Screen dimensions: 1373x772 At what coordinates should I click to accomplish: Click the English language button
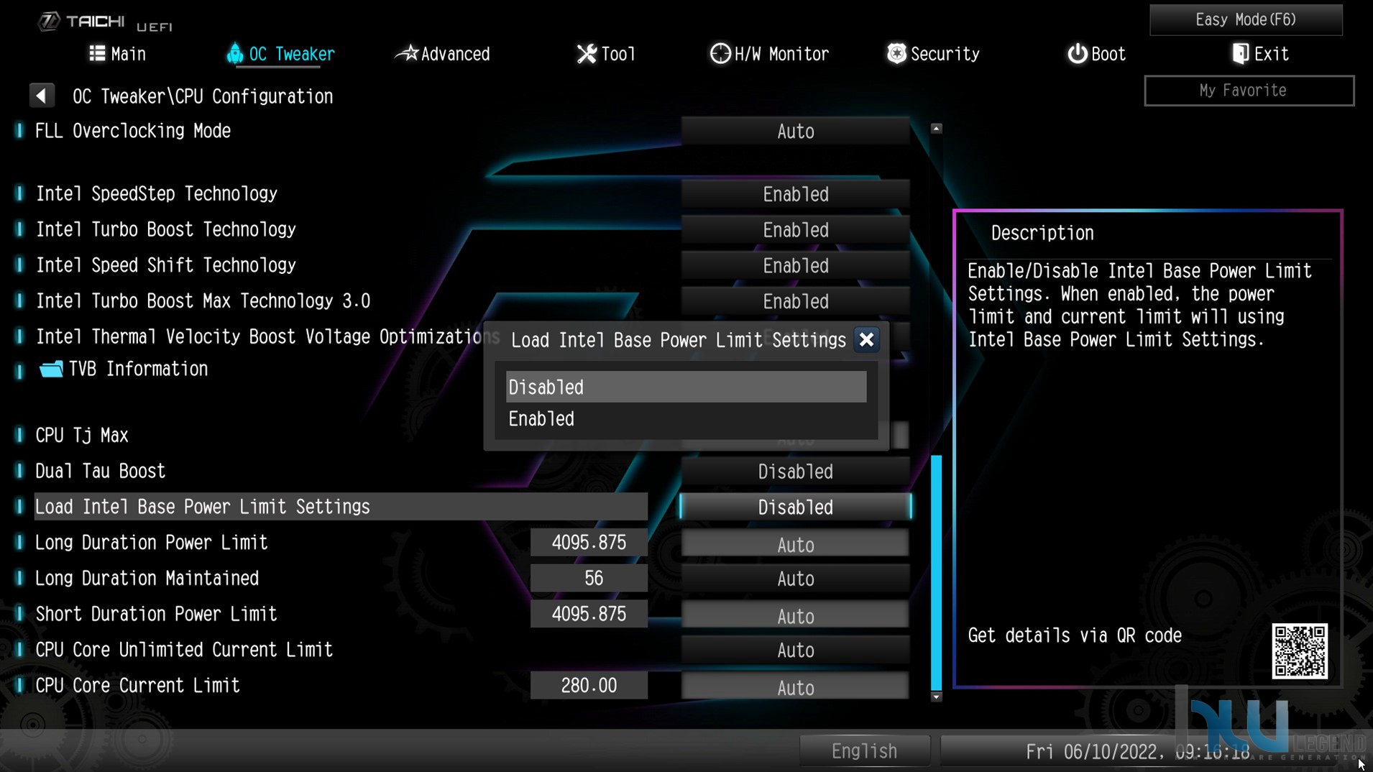[865, 751]
